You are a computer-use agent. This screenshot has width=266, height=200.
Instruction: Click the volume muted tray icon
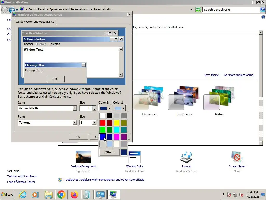[241, 194]
